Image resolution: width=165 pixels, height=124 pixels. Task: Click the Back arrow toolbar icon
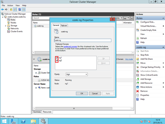(x=2, y=9)
